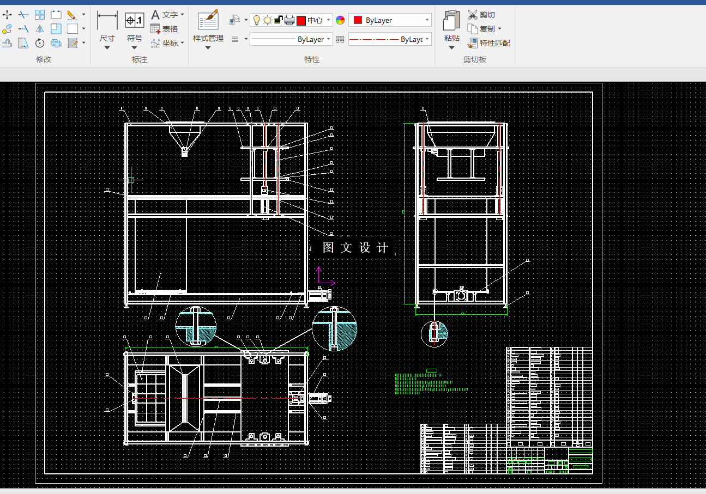The image size is (706, 494).
Task: Click the 表格 table button
Action: click(x=164, y=29)
